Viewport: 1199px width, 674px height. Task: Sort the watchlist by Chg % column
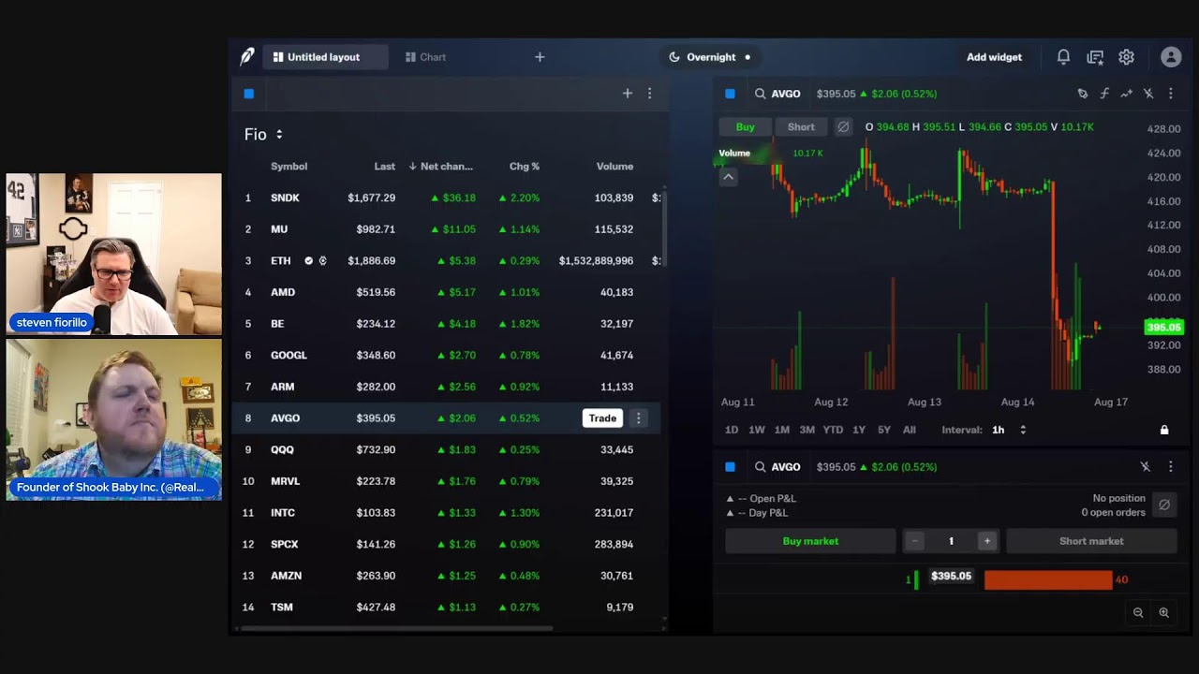click(525, 167)
